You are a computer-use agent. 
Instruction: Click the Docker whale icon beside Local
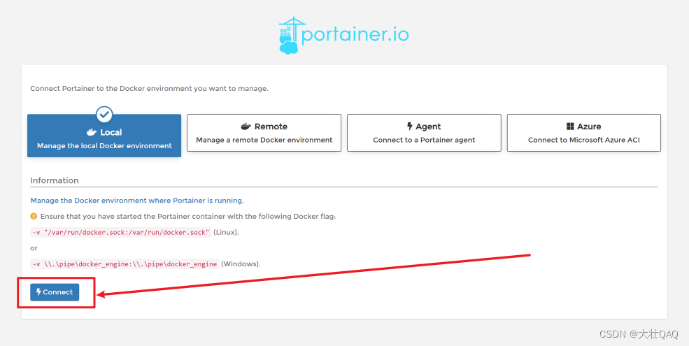92,132
